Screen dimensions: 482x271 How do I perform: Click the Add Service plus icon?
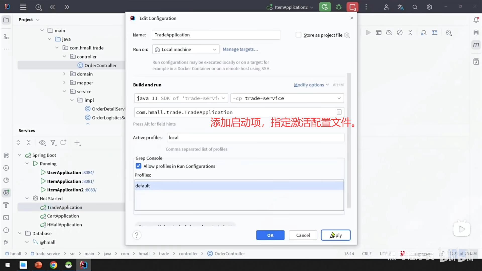[77, 143]
